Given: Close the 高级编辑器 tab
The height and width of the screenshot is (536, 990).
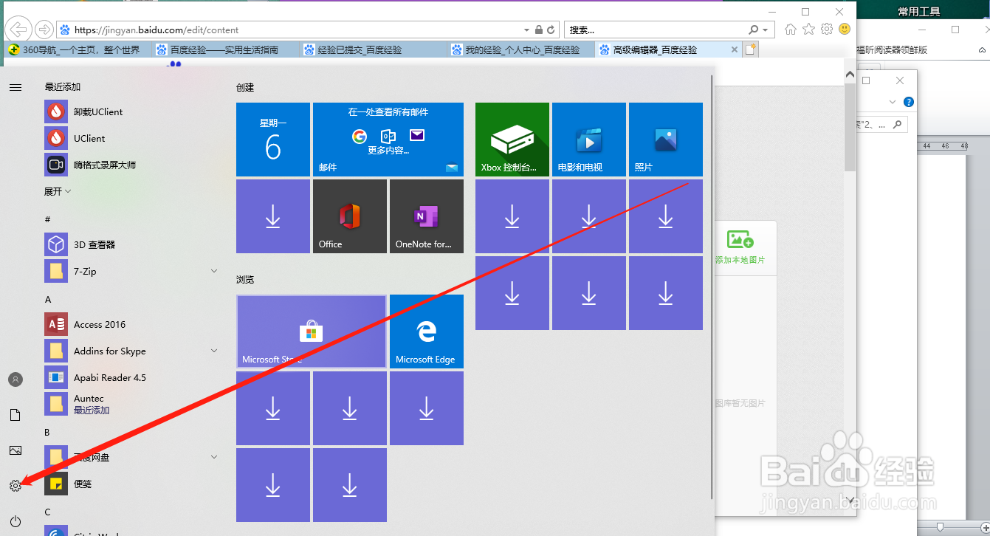Looking at the screenshot, I should tap(734, 50).
